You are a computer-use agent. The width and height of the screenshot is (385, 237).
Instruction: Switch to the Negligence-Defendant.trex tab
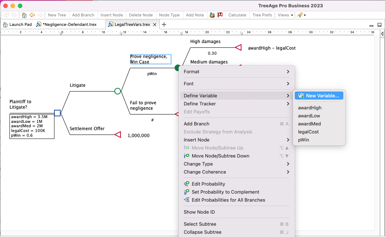click(66, 24)
